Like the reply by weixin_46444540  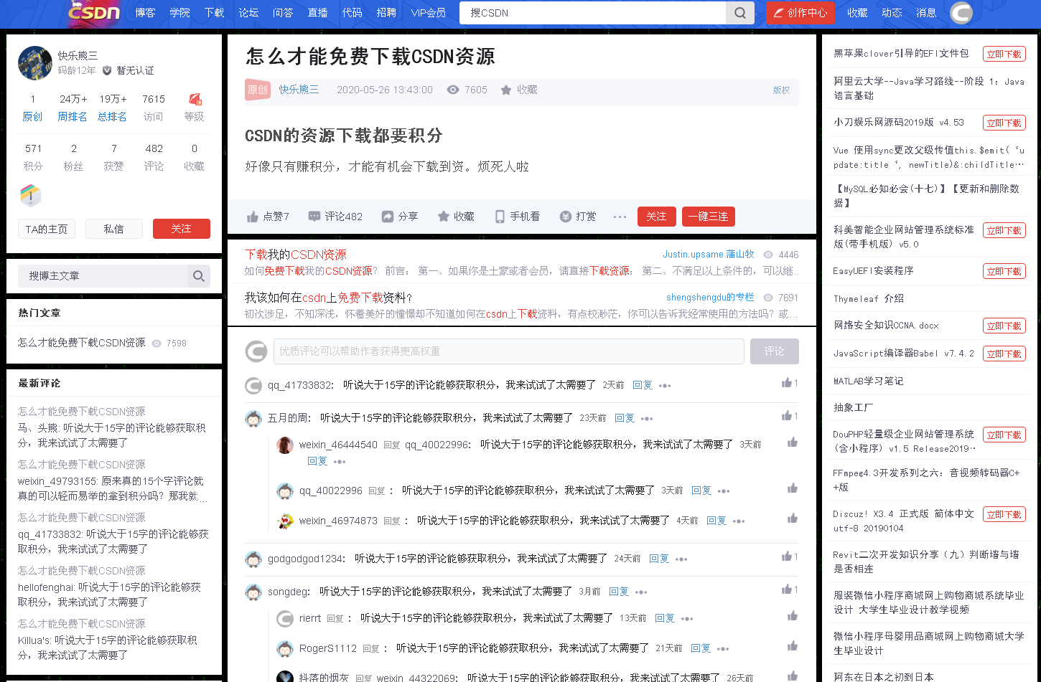click(793, 442)
